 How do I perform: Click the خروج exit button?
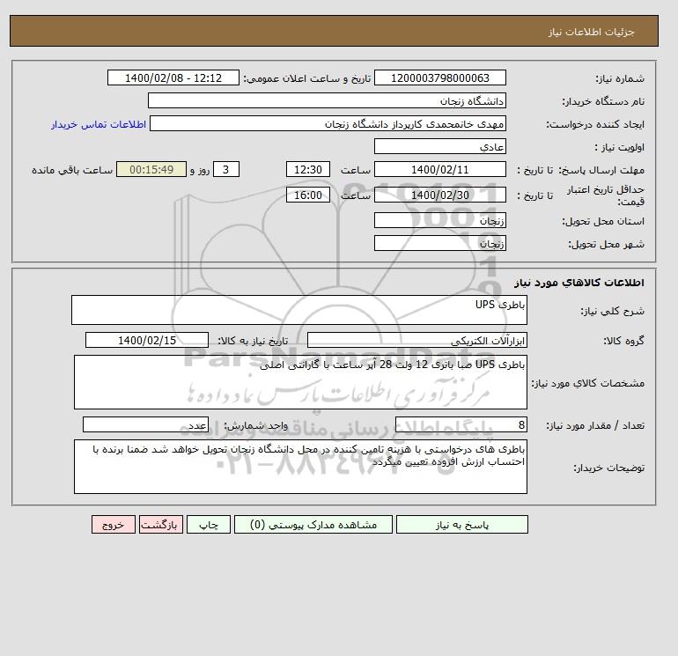point(114,525)
